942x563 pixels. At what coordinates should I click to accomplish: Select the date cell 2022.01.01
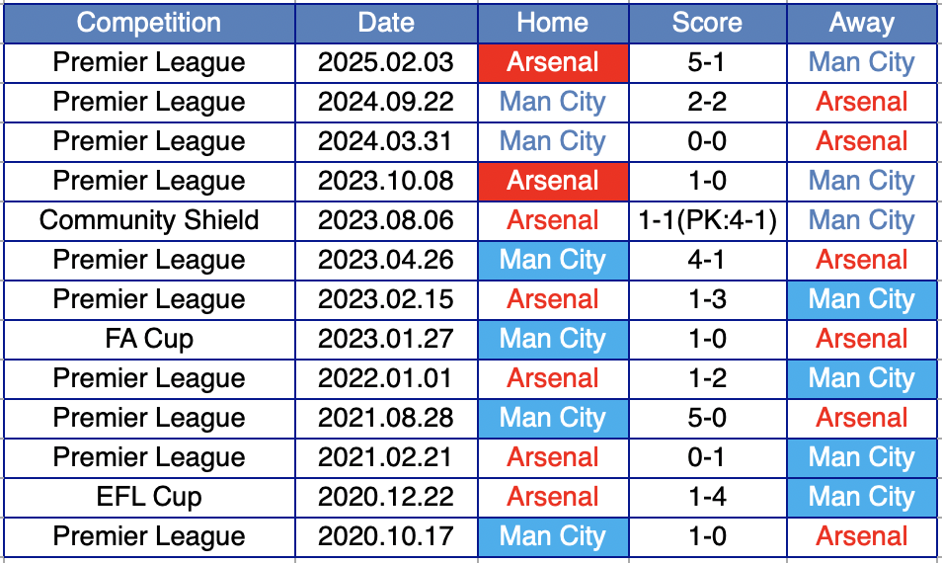(386, 378)
